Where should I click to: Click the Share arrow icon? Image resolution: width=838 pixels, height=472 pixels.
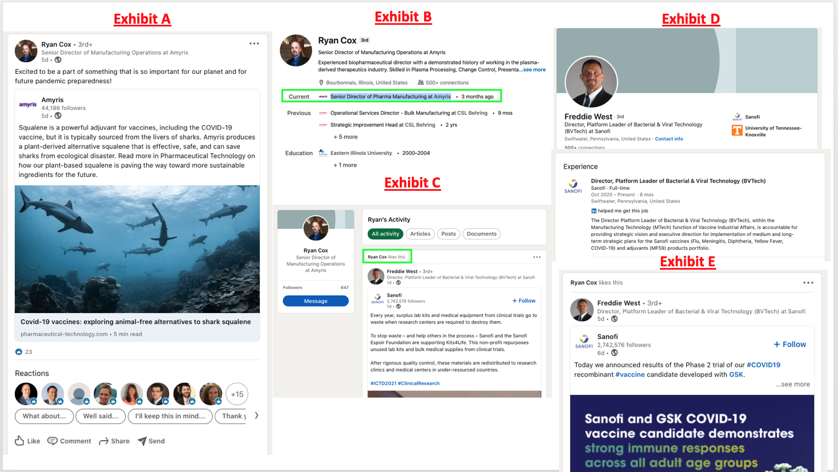coord(104,441)
